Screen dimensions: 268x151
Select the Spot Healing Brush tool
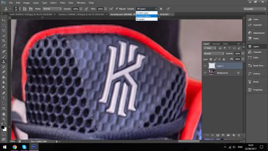pos(4,51)
